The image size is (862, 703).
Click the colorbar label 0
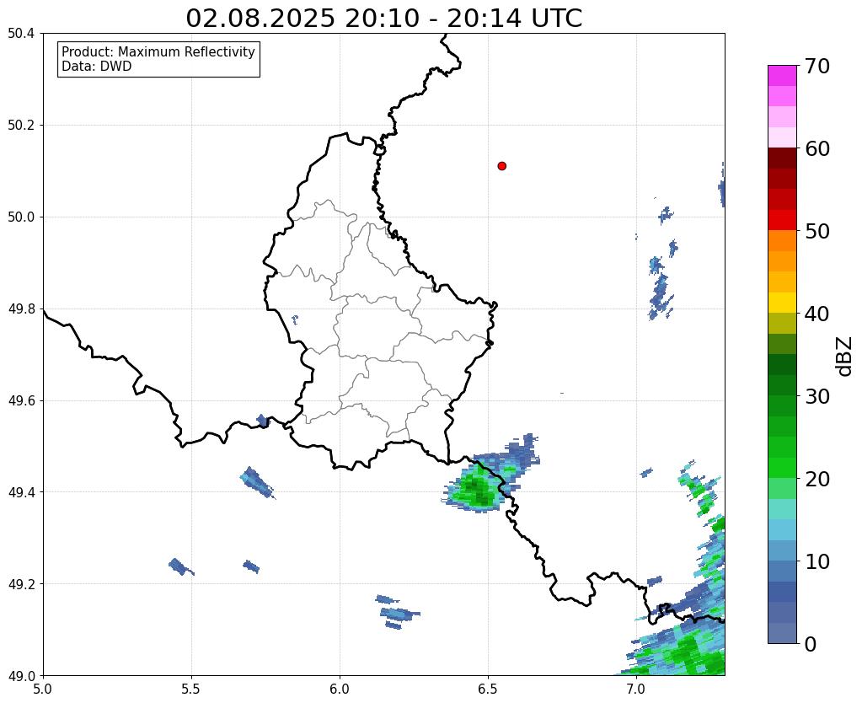[x=811, y=644]
